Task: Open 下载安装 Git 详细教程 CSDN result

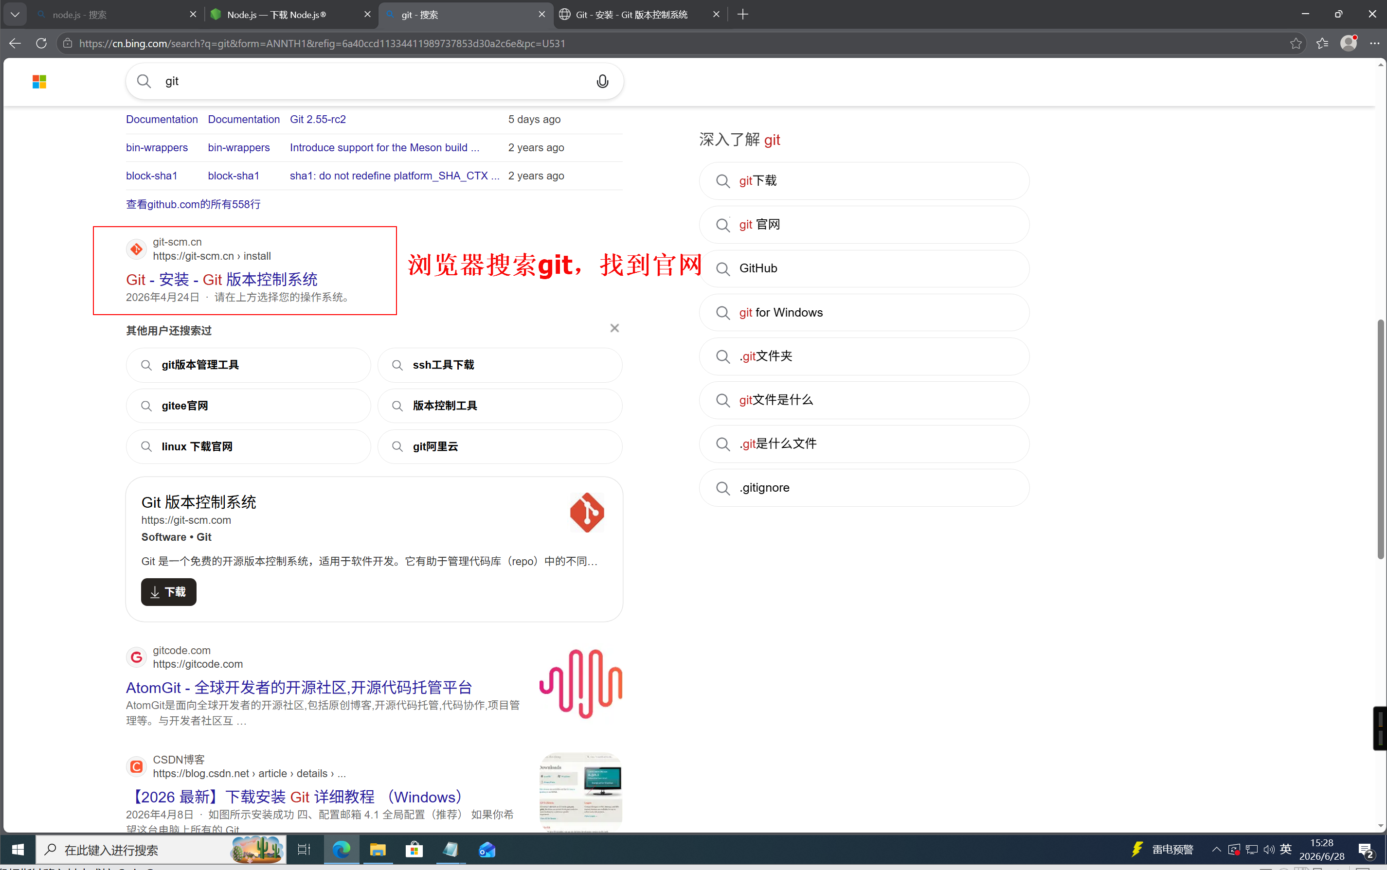Action: tap(297, 797)
